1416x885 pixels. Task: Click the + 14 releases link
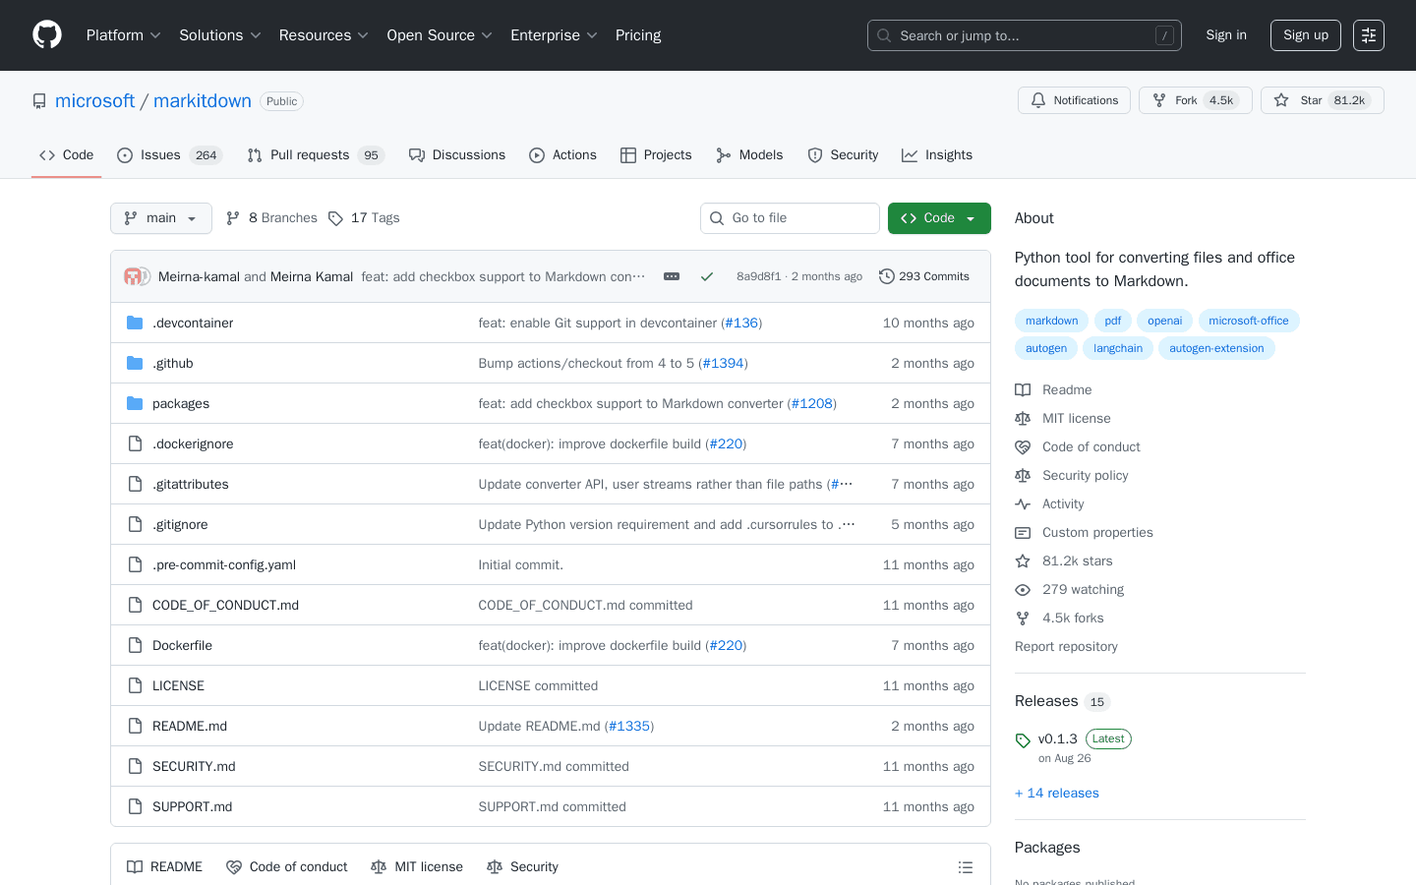[1056, 793]
